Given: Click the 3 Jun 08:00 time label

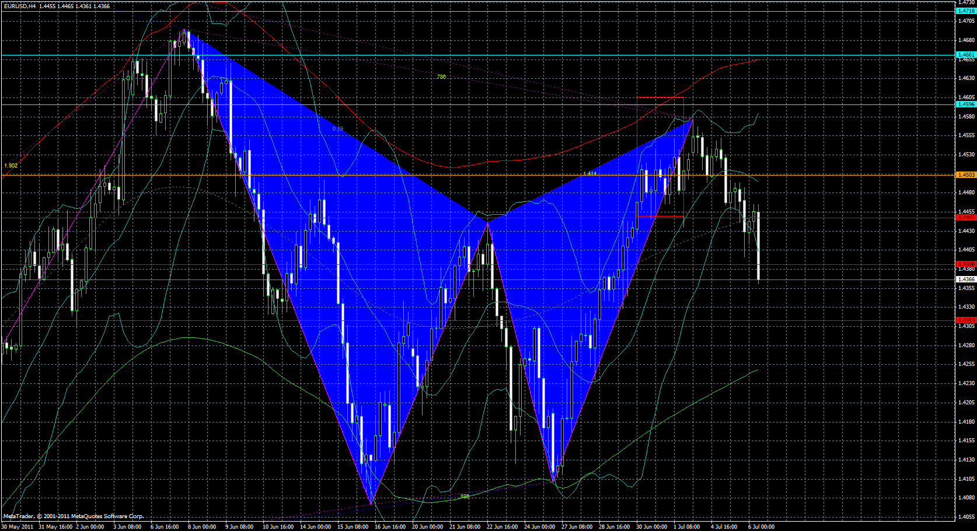Looking at the screenshot, I should click(127, 527).
